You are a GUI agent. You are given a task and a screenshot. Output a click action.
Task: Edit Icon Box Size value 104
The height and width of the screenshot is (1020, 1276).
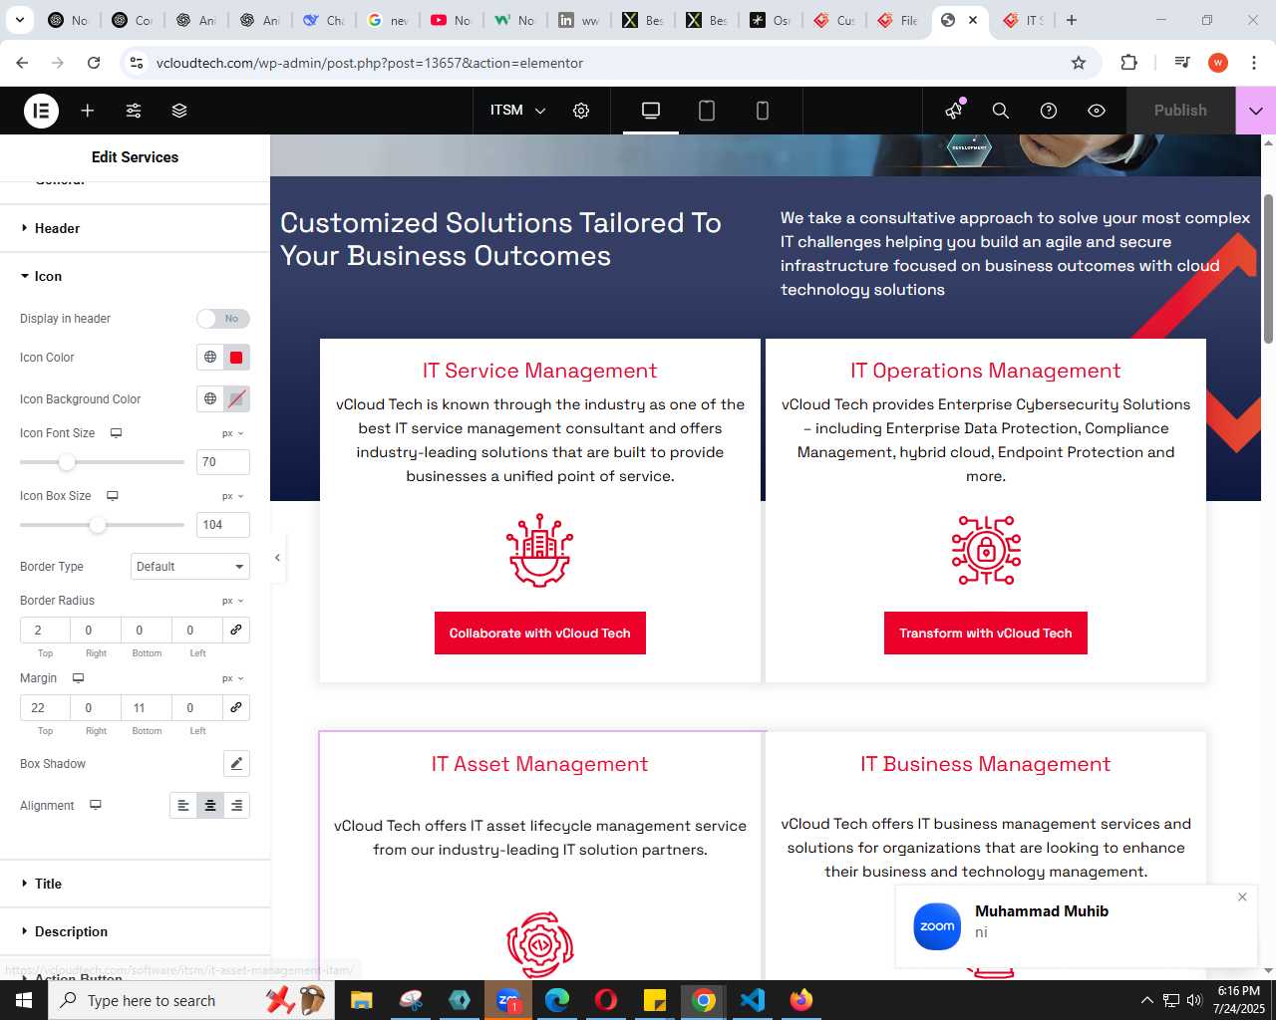tap(222, 525)
